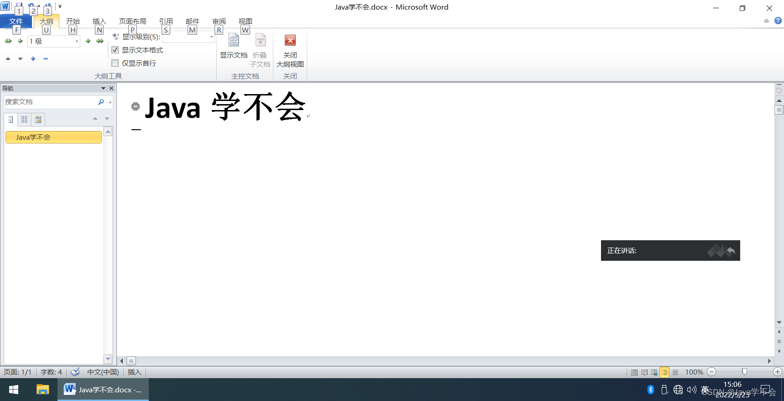Viewport: 784px width, 401px height.
Task: Collapse outline item with blue minus
Action: (45, 58)
